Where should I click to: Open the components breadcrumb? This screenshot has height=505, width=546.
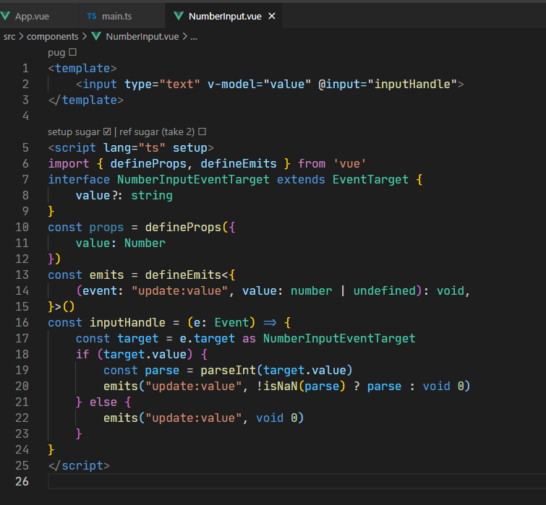point(53,37)
